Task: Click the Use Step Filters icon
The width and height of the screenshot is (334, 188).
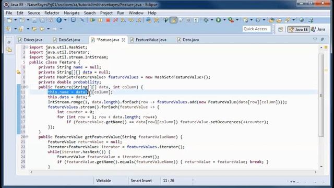Action: pos(157,20)
